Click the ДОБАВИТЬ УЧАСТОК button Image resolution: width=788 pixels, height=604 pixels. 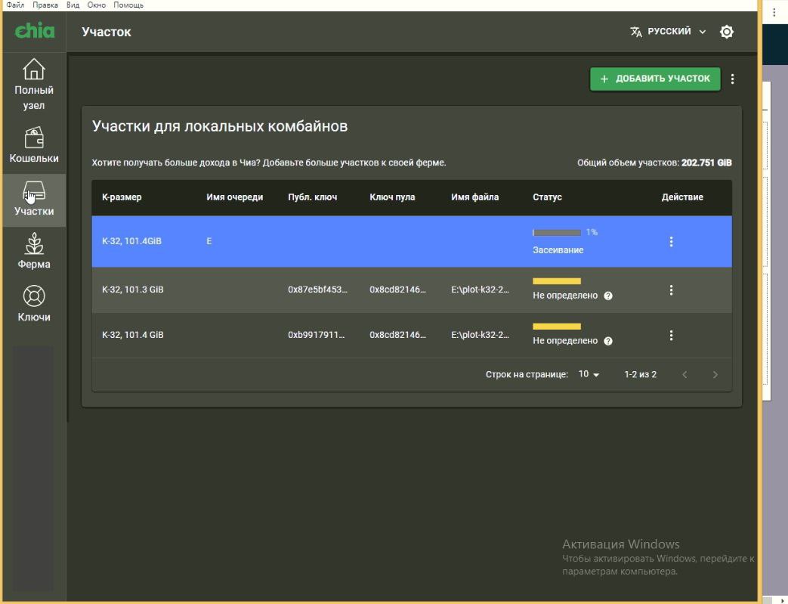pyautogui.click(x=655, y=79)
